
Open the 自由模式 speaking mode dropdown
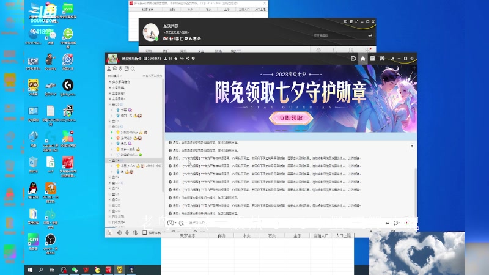click(114, 76)
